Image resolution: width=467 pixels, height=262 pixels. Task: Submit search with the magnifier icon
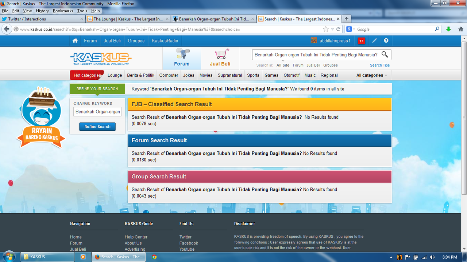(x=385, y=55)
